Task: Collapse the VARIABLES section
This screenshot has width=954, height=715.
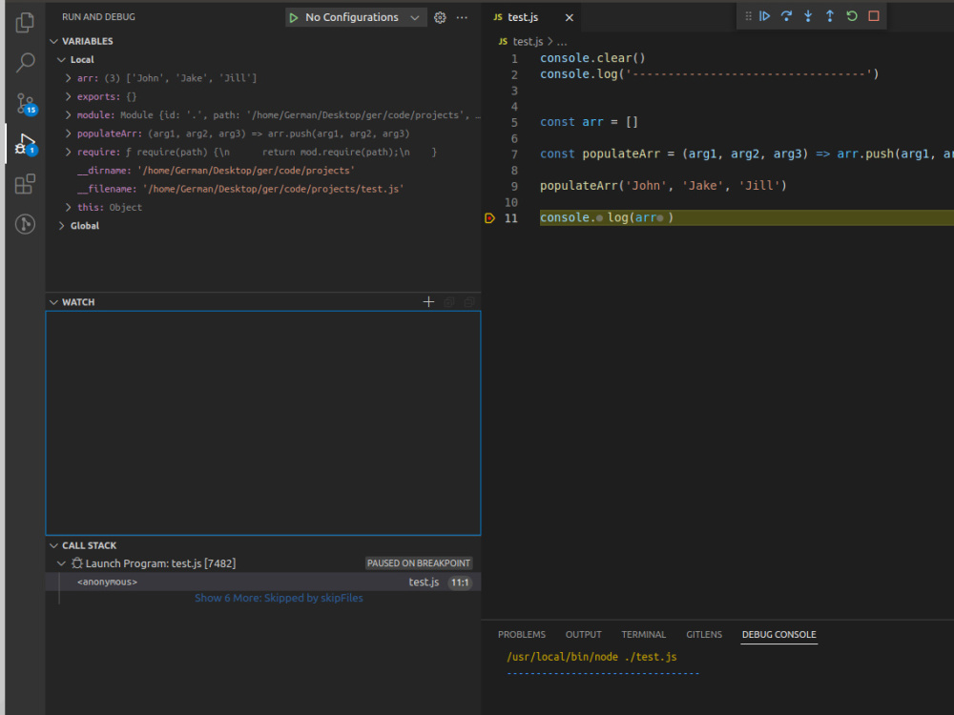Action: click(54, 41)
